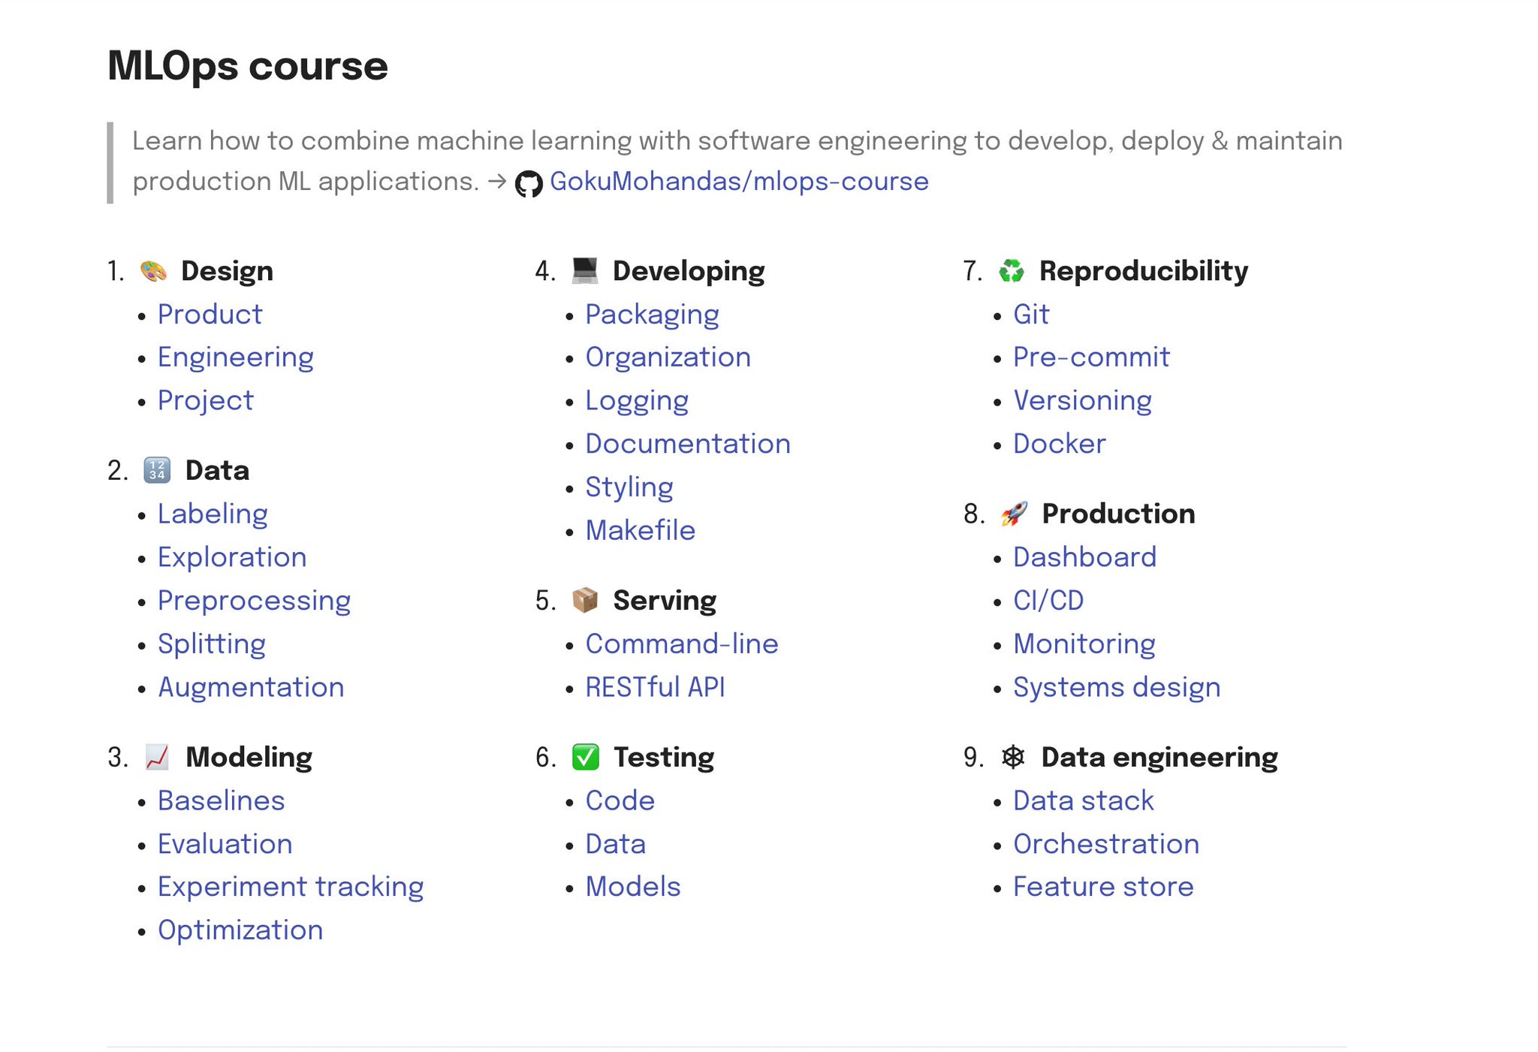This screenshot has height=1052, width=1538.
Task: Open the GokuMohandas/mlops-course repository link
Action: click(738, 182)
